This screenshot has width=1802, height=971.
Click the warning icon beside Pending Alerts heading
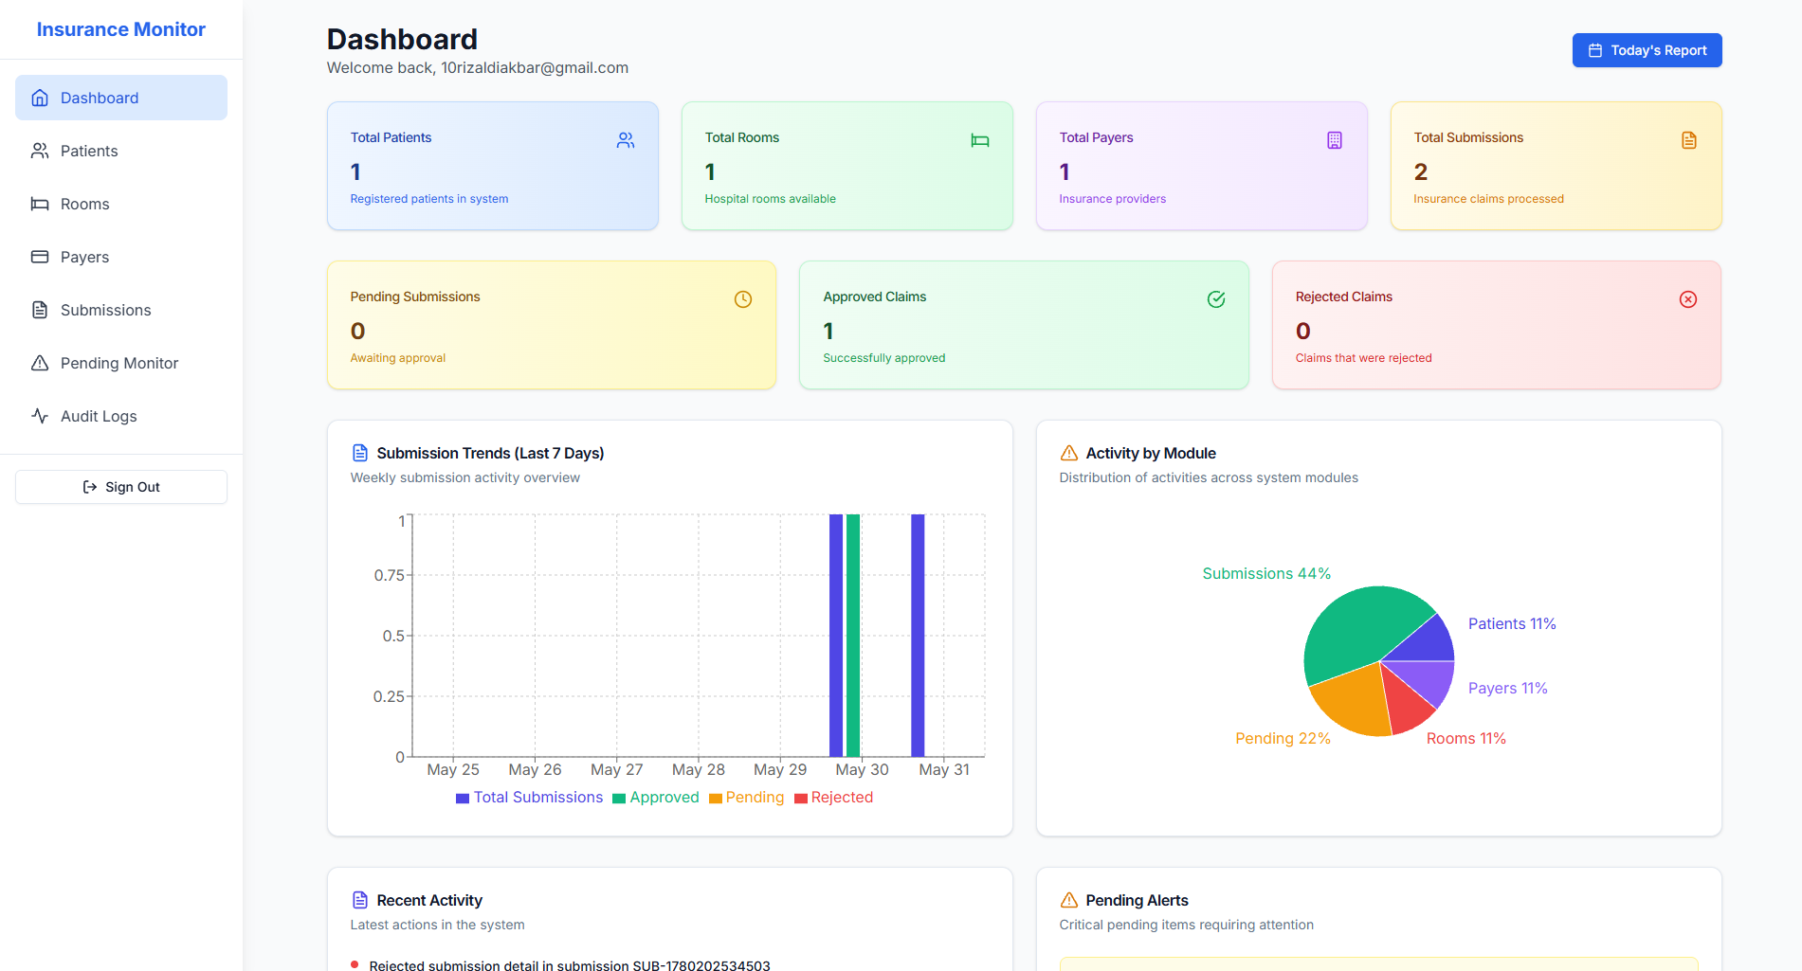click(x=1069, y=900)
